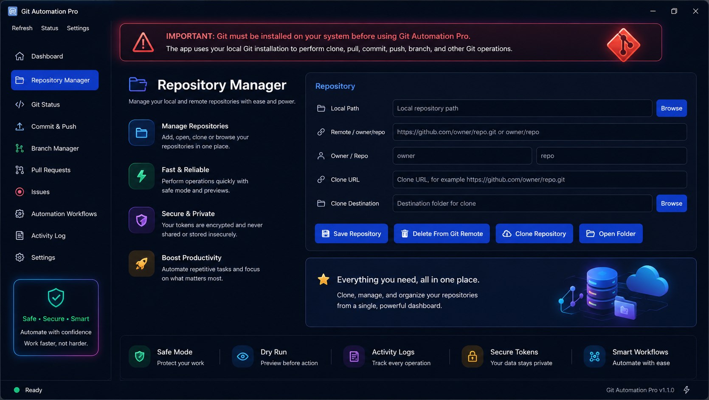This screenshot has width=709, height=400.
Task: Click the Git Automation Pro app icon in title bar
Action: (x=13, y=11)
